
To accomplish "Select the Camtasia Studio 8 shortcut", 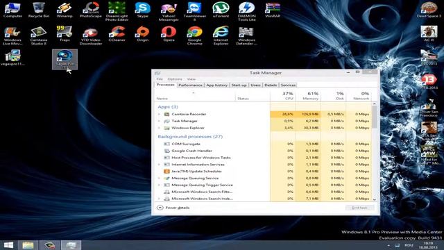I will [x=39, y=35].
